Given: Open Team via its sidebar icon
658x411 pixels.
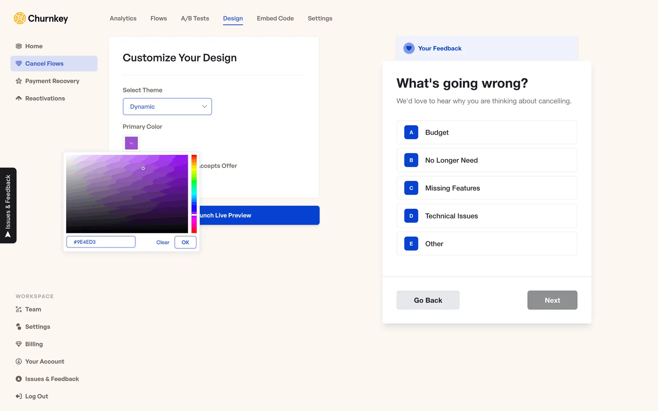Looking at the screenshot, I should (x=19, y=309).
